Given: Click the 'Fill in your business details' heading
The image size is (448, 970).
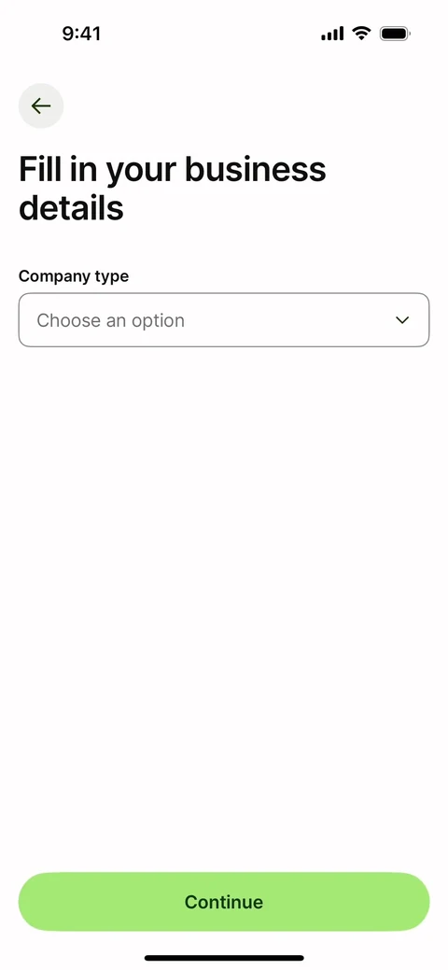Looking at the screenshot, I should pos(173,188).
